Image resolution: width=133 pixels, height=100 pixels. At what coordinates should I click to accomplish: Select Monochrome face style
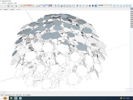pos(96,6)
